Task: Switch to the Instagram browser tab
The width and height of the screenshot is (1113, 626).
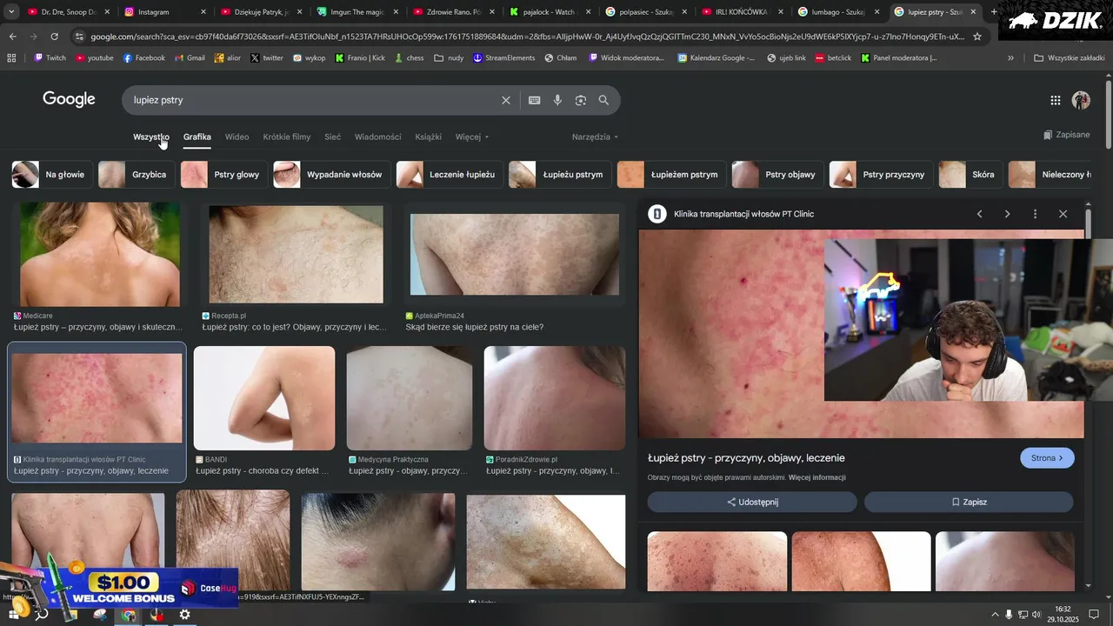Action: (163, 12)
